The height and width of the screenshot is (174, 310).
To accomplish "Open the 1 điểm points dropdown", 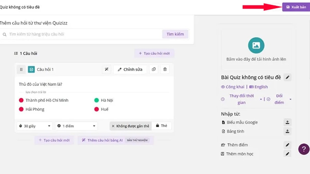I will coord(76,126).
